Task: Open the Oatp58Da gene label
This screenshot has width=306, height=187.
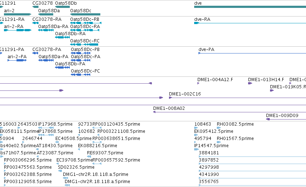Action: pyautogui.click(x=49, y=10)
